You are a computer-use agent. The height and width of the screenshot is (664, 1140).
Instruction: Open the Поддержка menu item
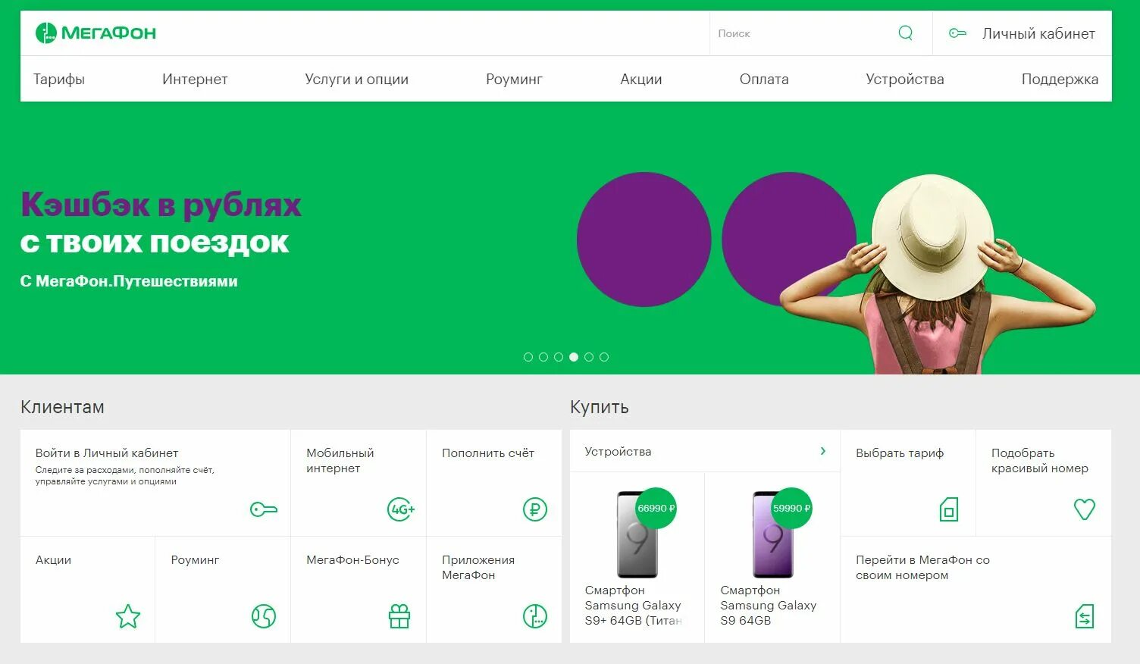[x=1060, y=79]
